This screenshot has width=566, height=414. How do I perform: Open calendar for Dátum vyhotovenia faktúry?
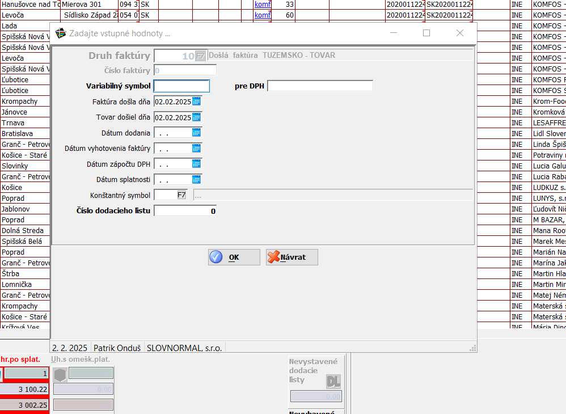(196, 149)
